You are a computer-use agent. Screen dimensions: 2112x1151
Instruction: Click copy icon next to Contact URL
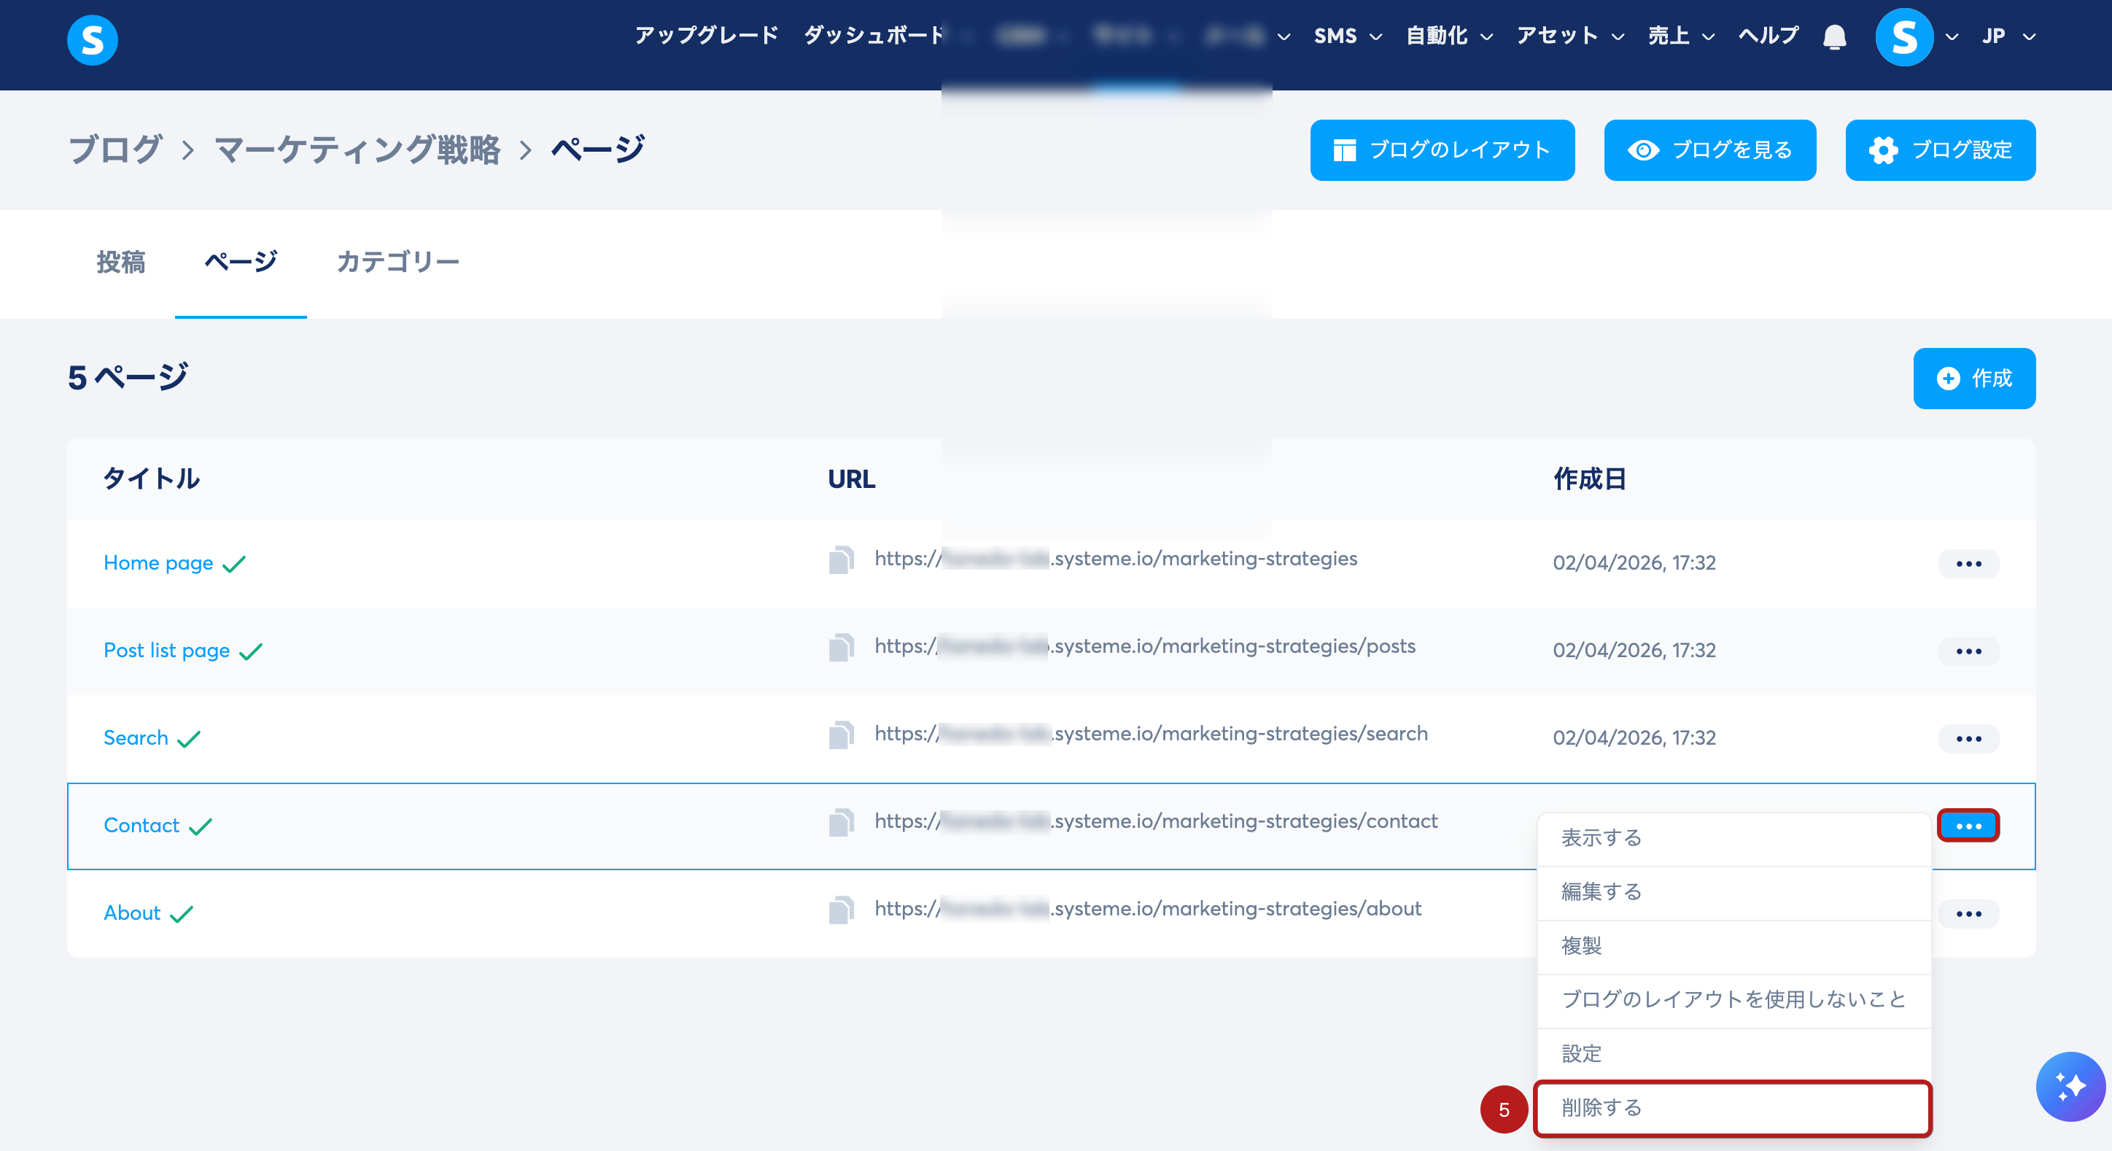coord(841,822)
